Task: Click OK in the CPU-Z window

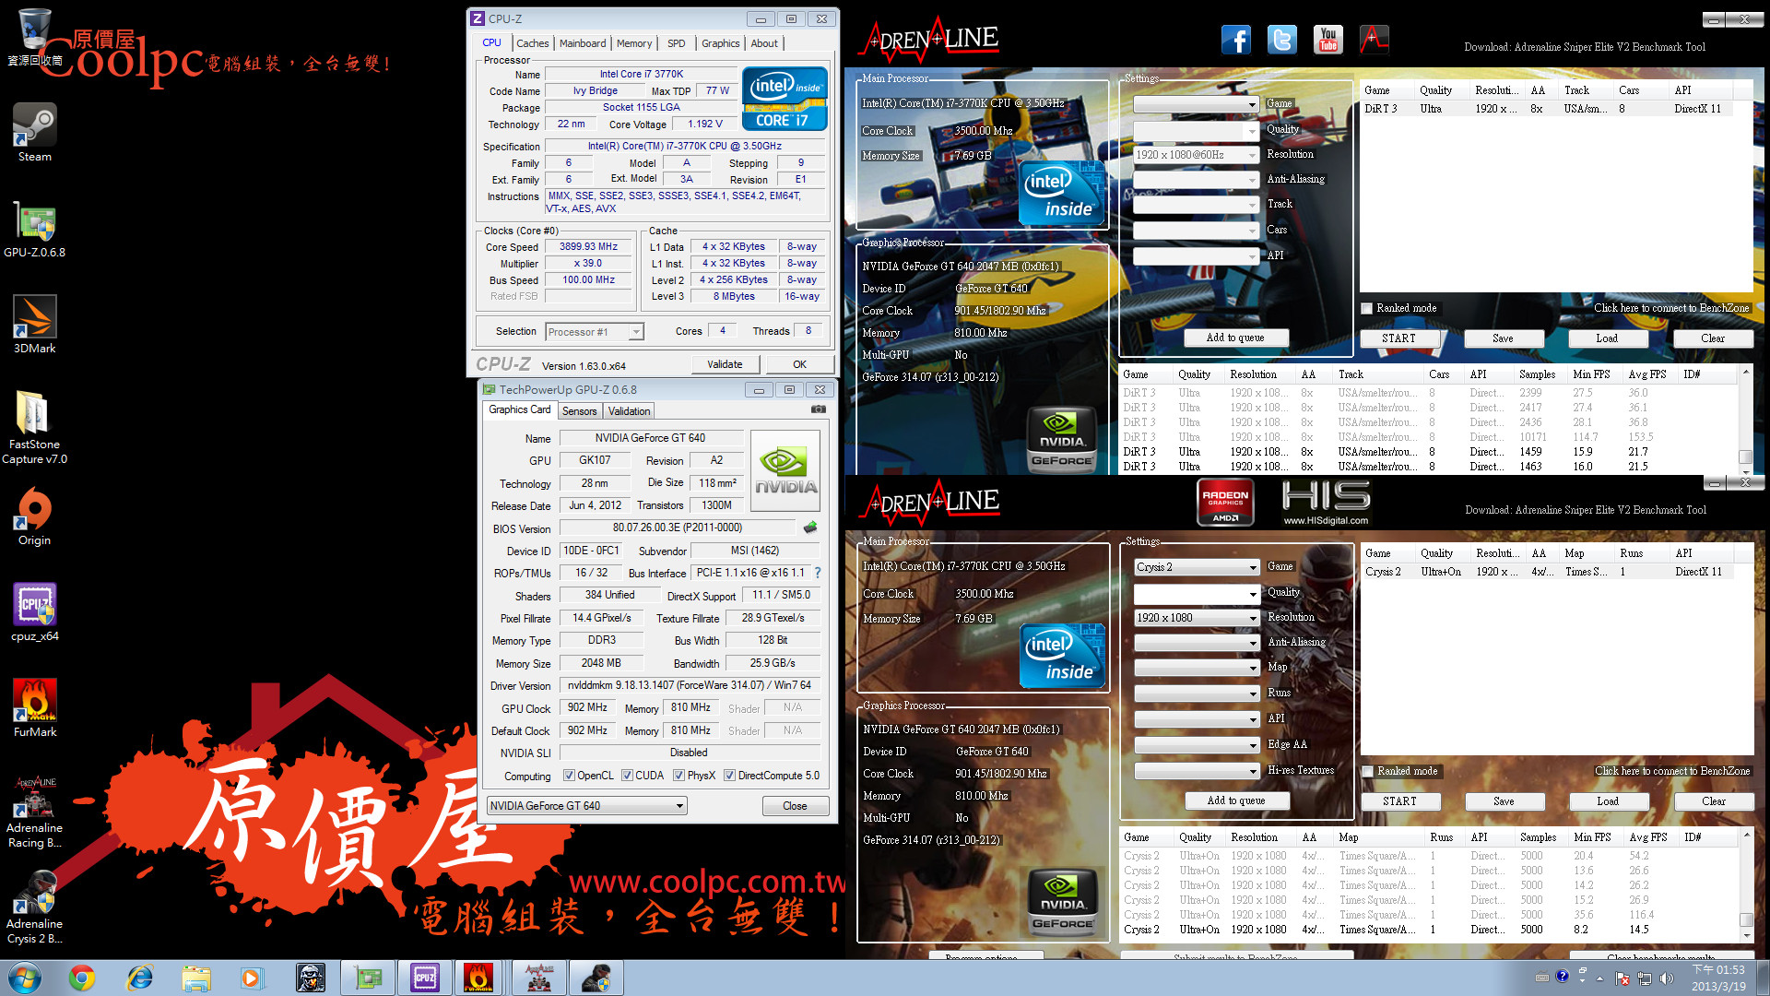Action: (799, 365)
